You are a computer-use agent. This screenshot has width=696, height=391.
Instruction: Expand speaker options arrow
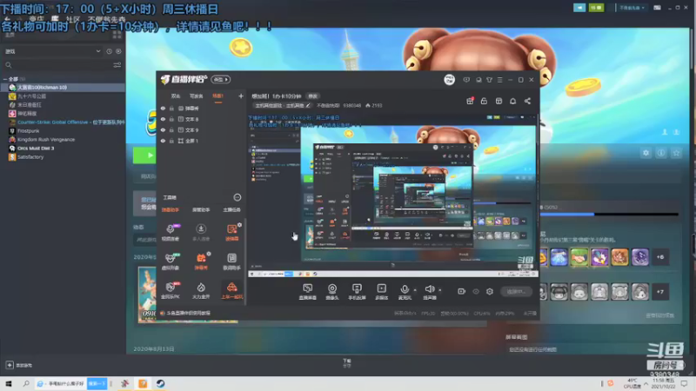(x=440, y=290)
